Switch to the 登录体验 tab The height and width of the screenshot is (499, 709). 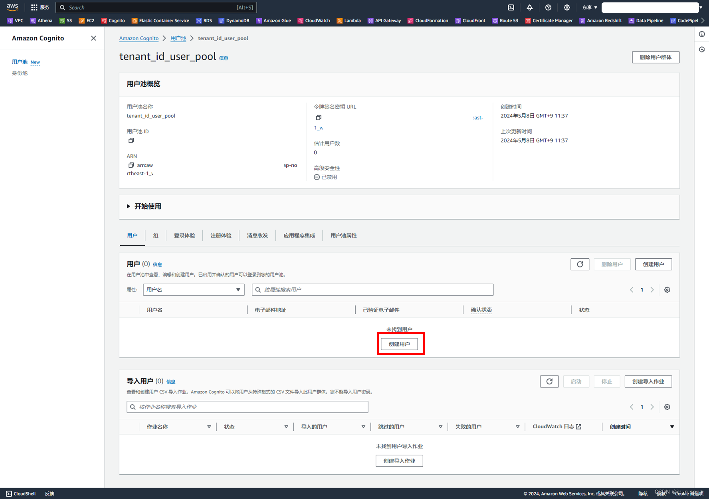(184, 236)
